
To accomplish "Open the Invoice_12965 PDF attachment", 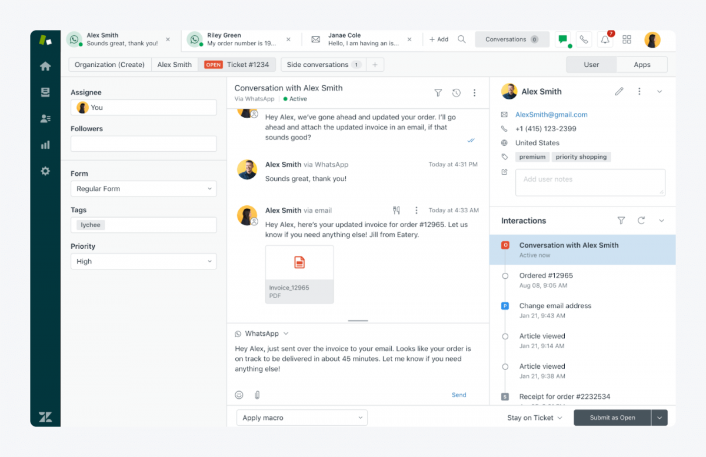I will [299, 274].
